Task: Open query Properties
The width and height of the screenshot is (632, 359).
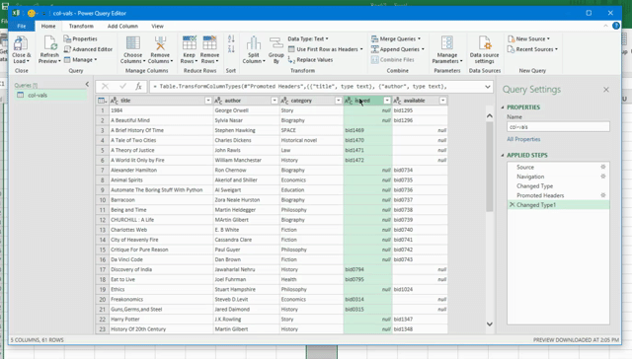Action: tap(81, 39)
